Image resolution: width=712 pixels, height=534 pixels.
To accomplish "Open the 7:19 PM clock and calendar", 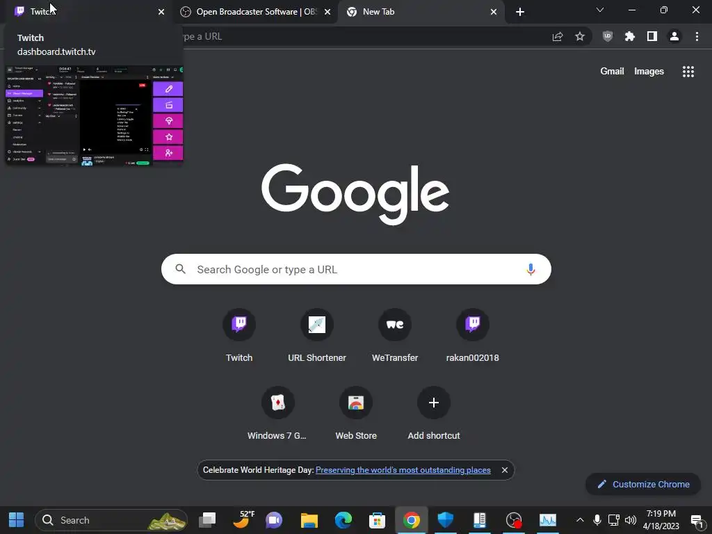I will [661, 520].
